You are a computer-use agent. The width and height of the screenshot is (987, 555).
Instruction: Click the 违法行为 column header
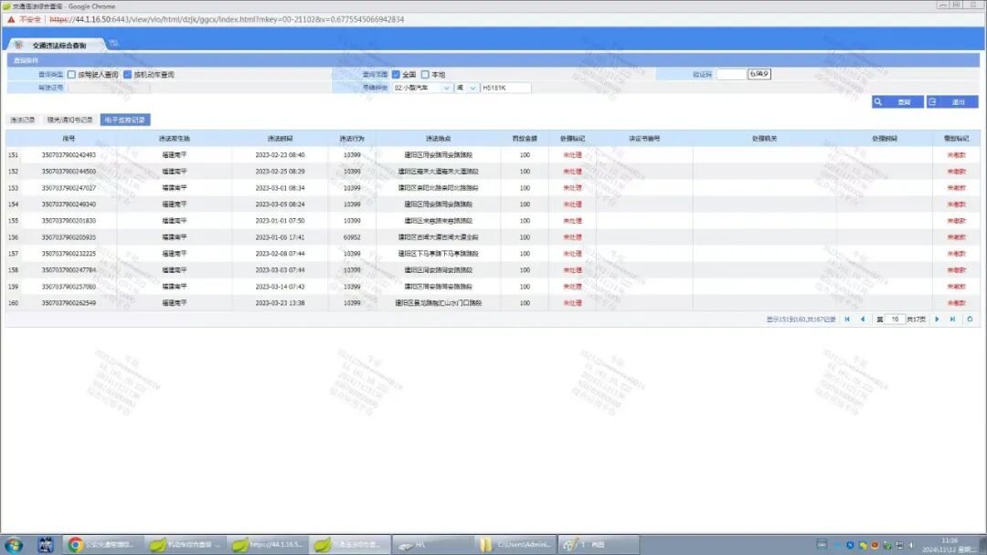[x=352, y=138]
